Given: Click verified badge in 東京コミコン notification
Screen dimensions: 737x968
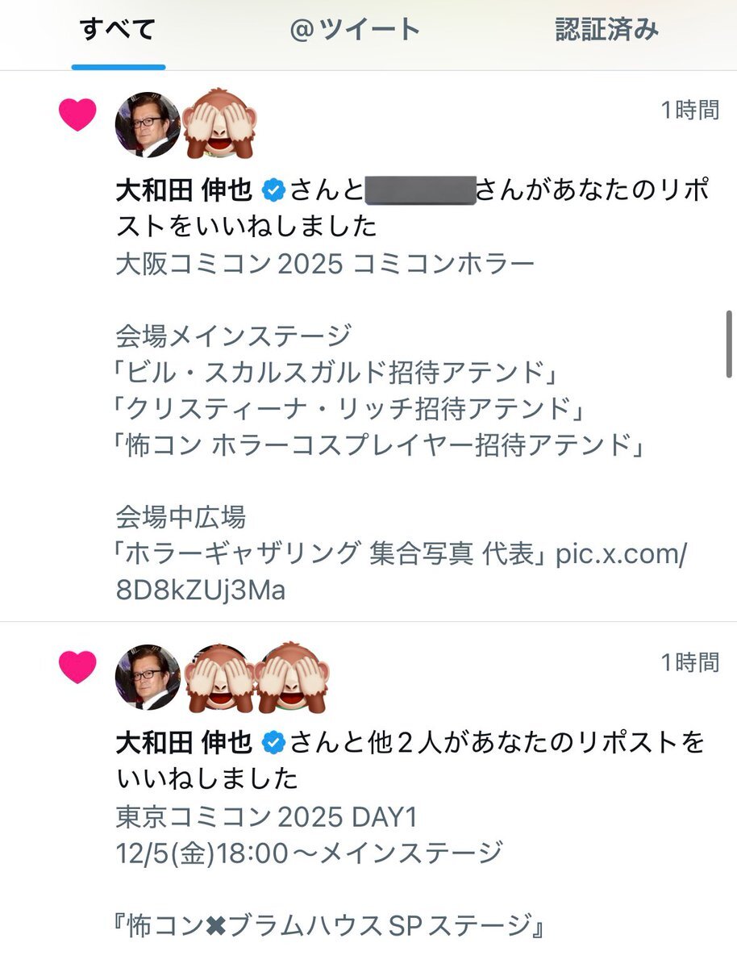Looking at the screenshot, I should 274,742.
